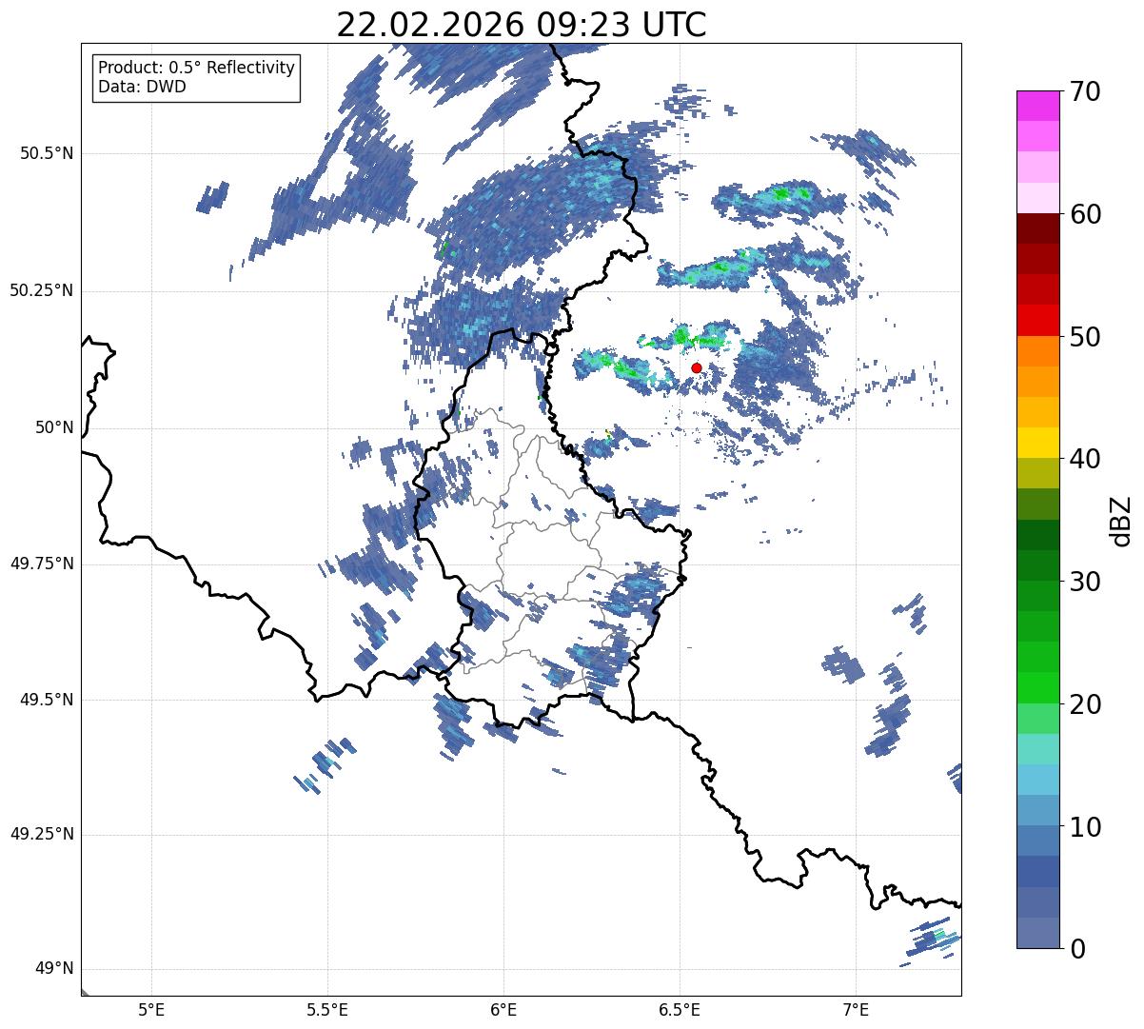
Task: Click the colorbar tick label 20
Action: tap(1086, 704)
